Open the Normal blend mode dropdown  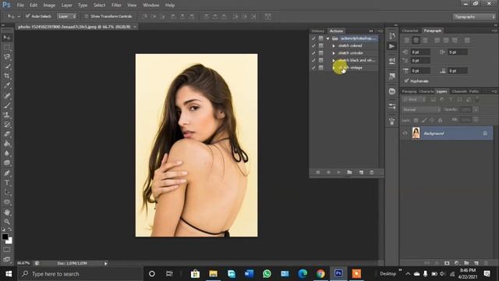[x=421, y=109]
